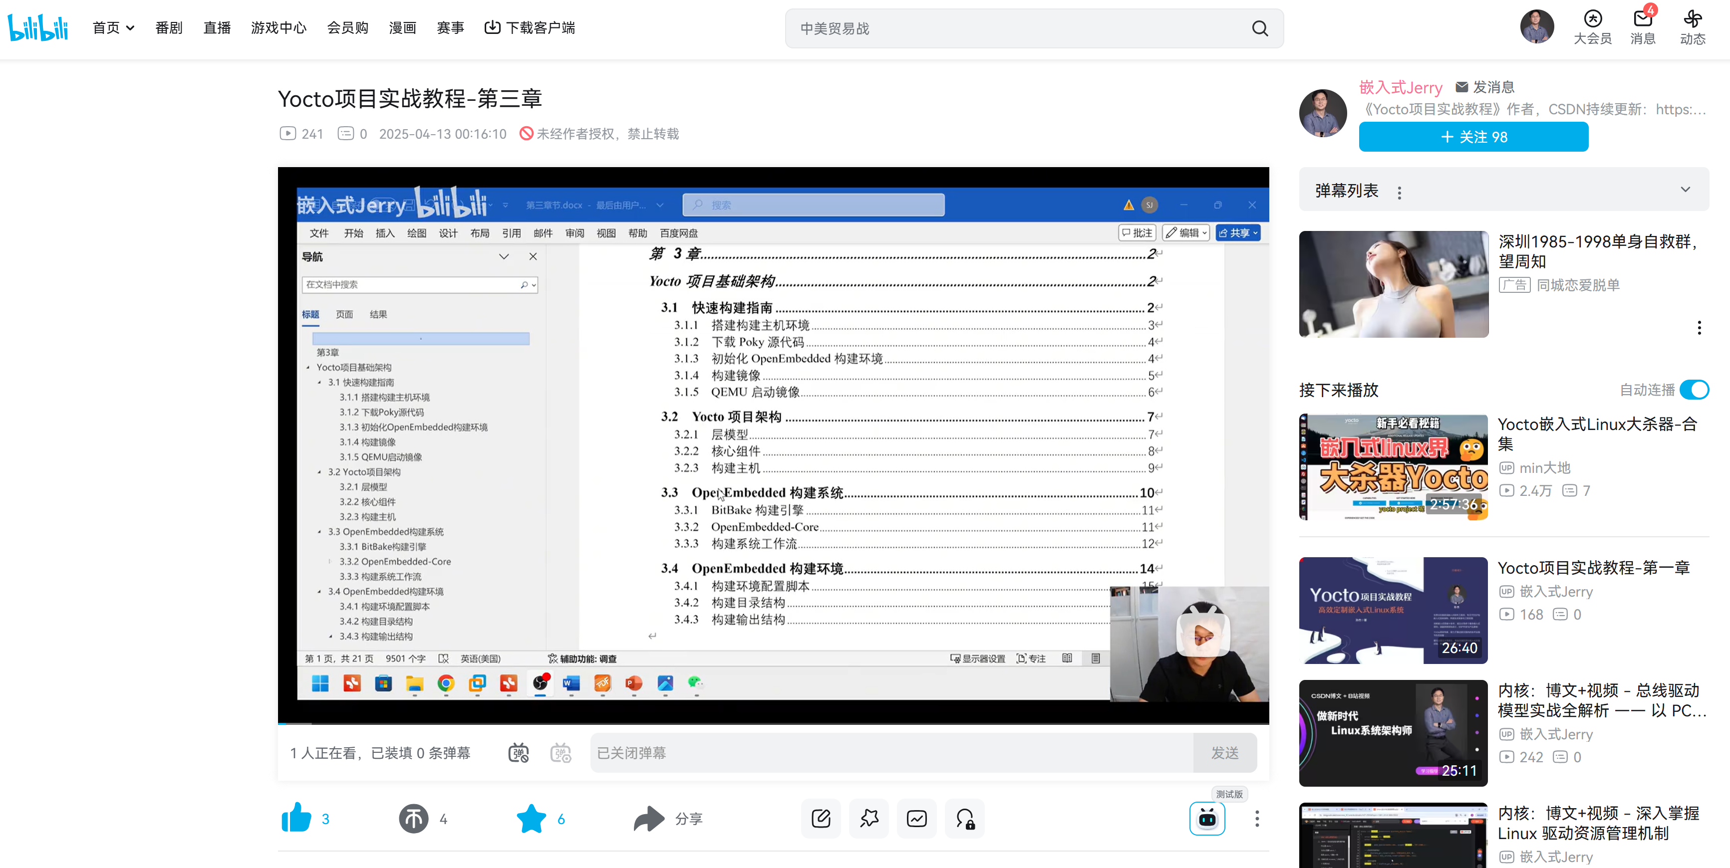Viewport: 1730px width, 868px height.
Task: Click the 关注 98 follow button
Action: tap(1473, 137)
